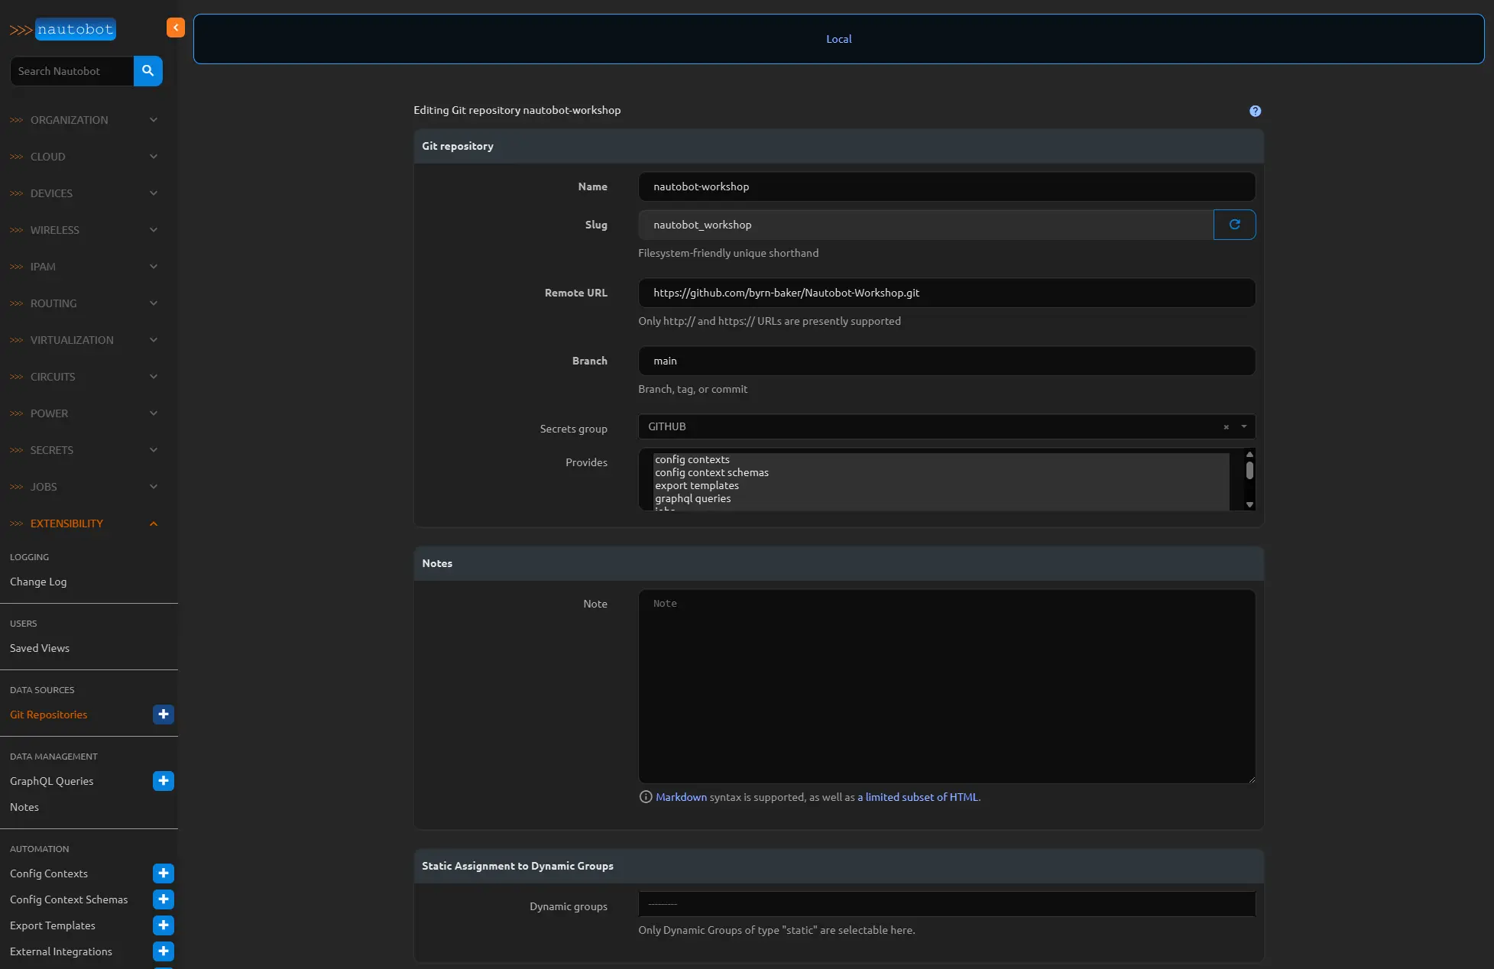Viewport: 1494px width, 969px height.
Task: Open the help question mark icon
Action: pos(1255,111)
